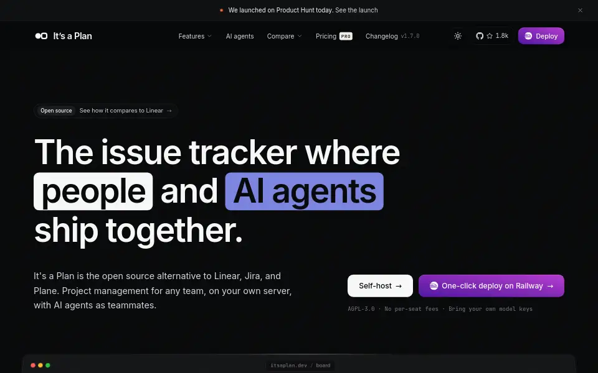
Task: Open the AI agents nav item
Action: click(x=239, y=36)
